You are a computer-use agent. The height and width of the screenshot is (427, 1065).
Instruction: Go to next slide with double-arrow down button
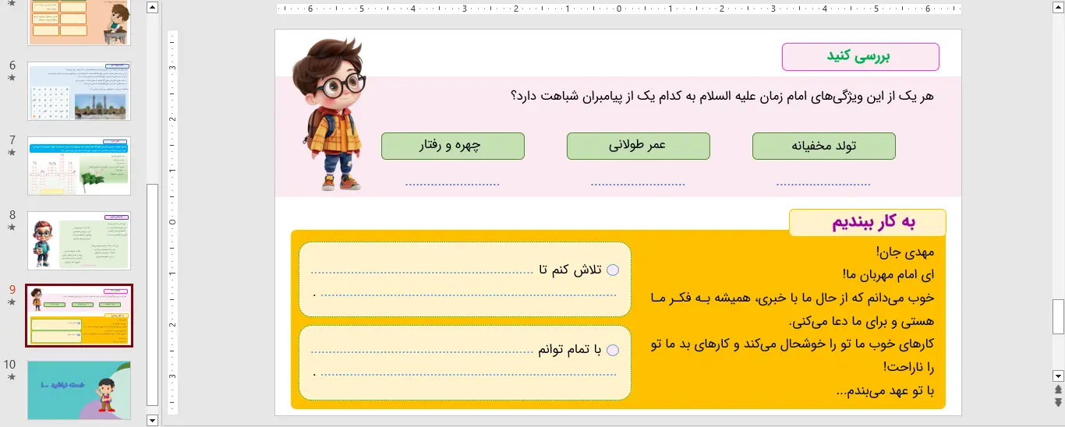click(1058, 402)
